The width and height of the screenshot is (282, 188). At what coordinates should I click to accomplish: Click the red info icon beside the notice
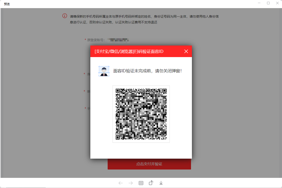click(65, 16)
